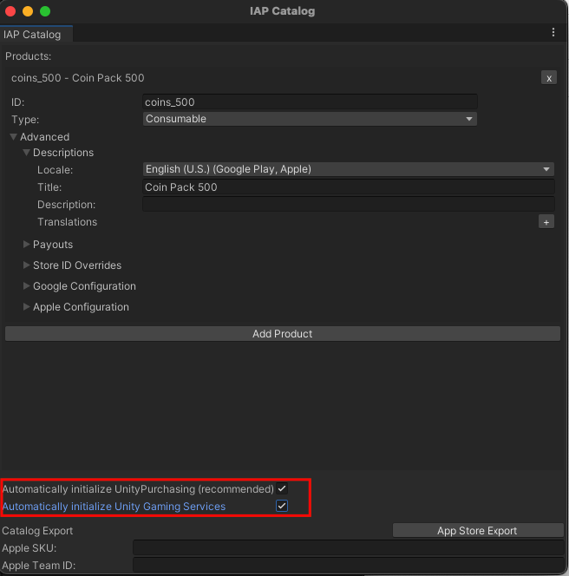Select the IAP Catalog tab
This screenshot has height=576, width=569.
33,35
